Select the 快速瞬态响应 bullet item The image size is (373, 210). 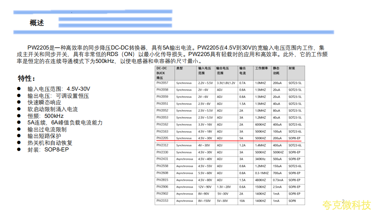point(44,102)
